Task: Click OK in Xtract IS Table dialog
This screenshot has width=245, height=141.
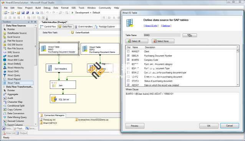Action: click(209, 126)
